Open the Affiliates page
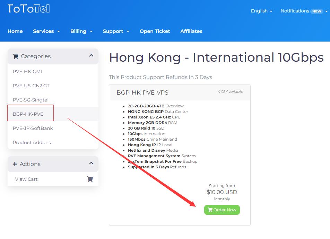This screenshot has width=330, height=239. [191, 31]
